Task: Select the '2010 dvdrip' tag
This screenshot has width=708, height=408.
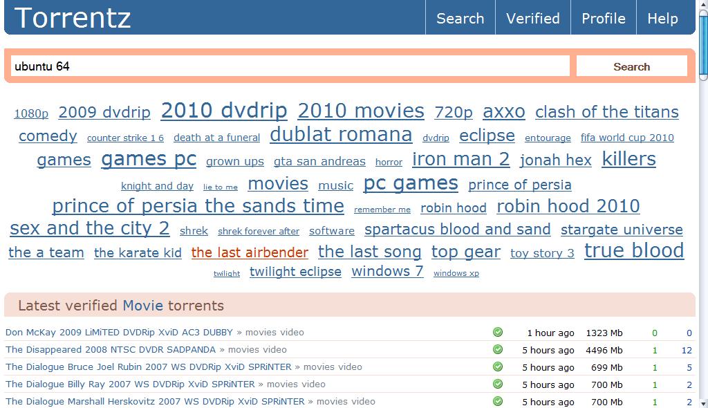Action: pyautogui.click(x=224, y=111)
